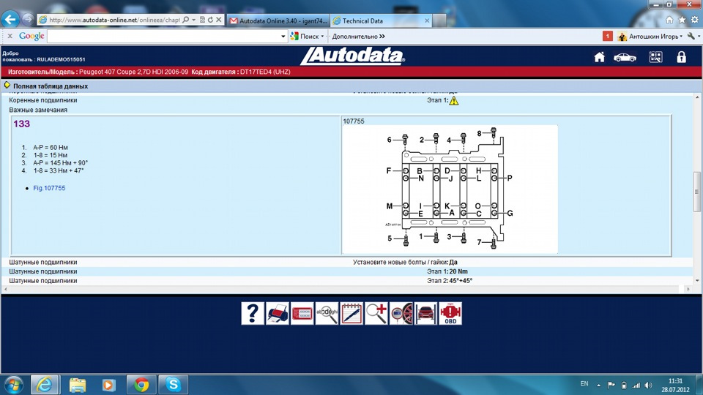
Task: Switch to the Technical Data tab
Action: pyautogui.click(x=360, y=20)
